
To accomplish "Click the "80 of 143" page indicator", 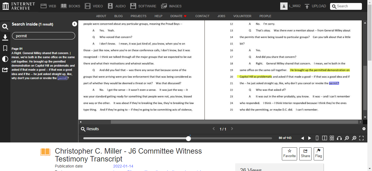I will click(285, 138).
